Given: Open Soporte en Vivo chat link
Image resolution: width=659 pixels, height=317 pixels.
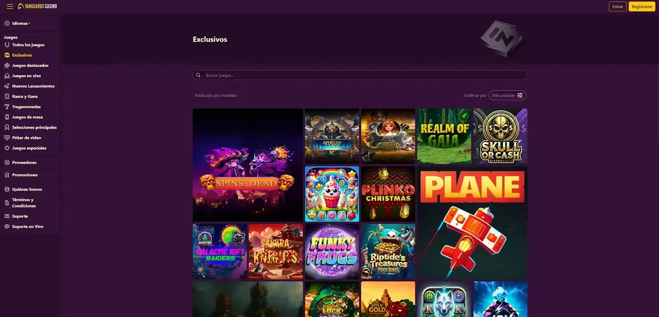Looking at the screenshot, I should tap(28, 226).
